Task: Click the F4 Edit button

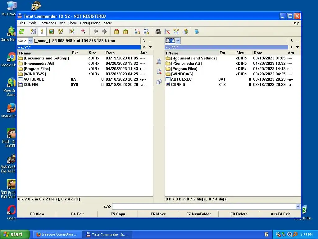Action: point(77,214)
